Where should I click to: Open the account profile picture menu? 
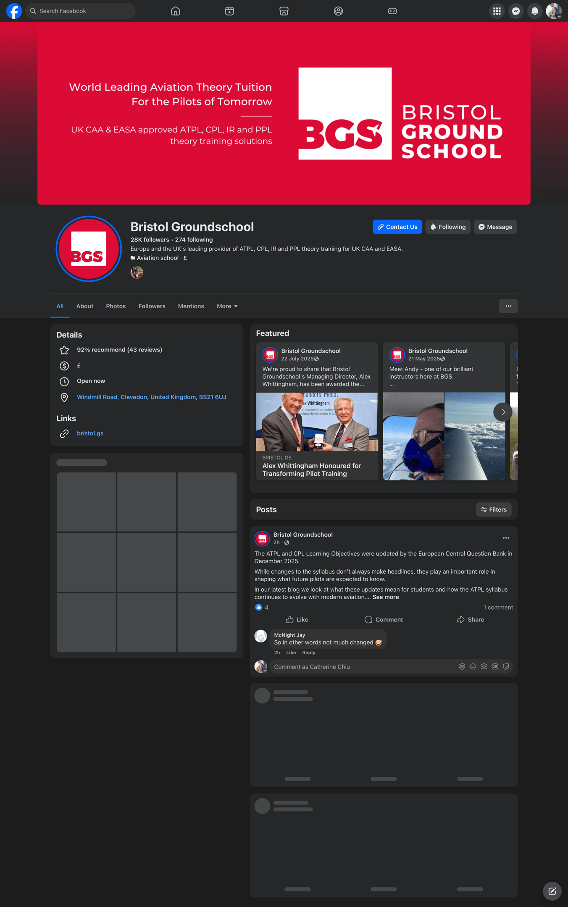pyautogui.click(x=554, y=11)
